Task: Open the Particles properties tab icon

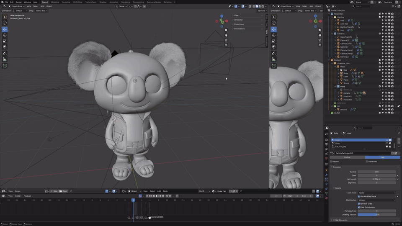Action: [326, 180]
